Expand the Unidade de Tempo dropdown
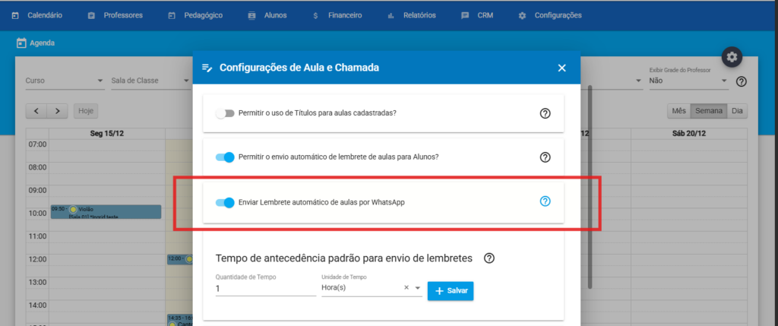The width and height of the screenshot is (778, 326). [x=418, y=288]
